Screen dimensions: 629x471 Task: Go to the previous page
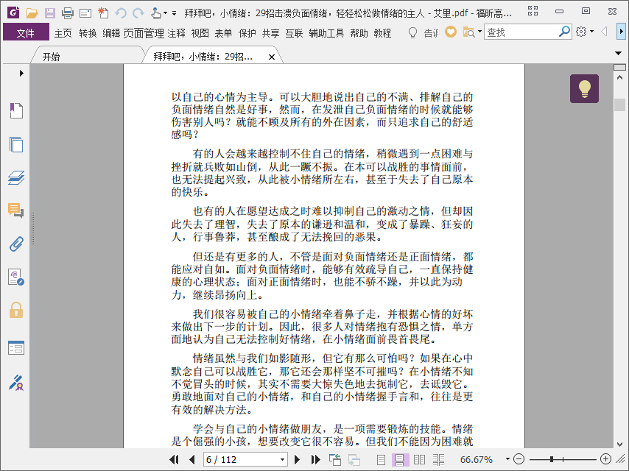click(x=191, y=459)
